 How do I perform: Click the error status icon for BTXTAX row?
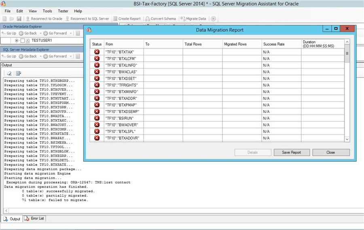point(97,52)
